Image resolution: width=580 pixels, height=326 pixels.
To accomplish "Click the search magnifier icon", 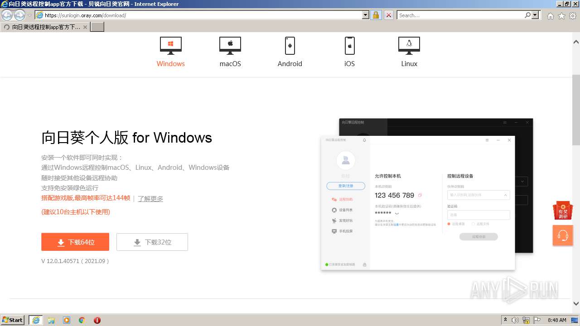I will tap(527, 15).
